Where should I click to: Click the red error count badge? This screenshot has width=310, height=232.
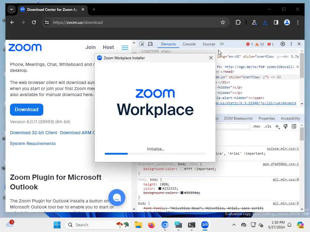(x=249, y=44)
